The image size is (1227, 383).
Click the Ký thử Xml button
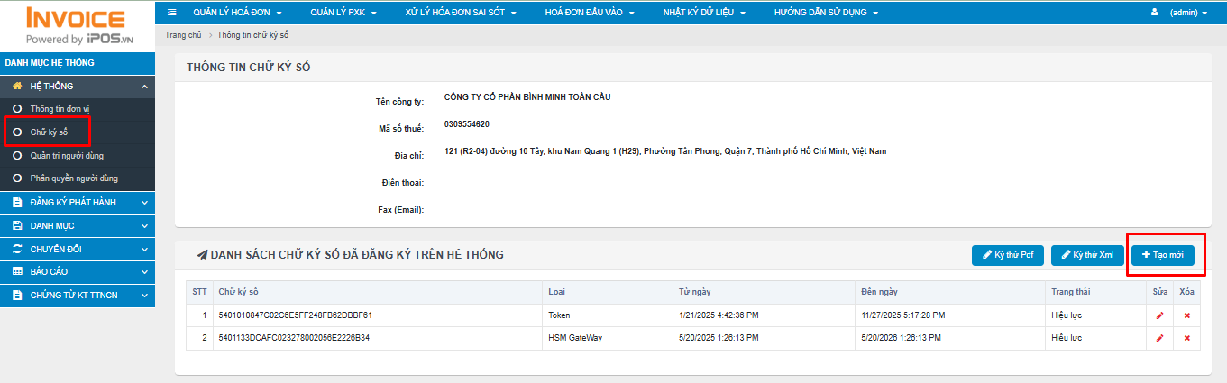(1087, 256)
